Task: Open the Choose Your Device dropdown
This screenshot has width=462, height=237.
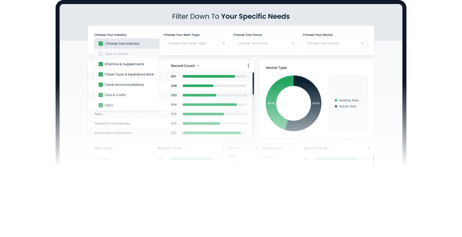Action: (x=335, y=43)
